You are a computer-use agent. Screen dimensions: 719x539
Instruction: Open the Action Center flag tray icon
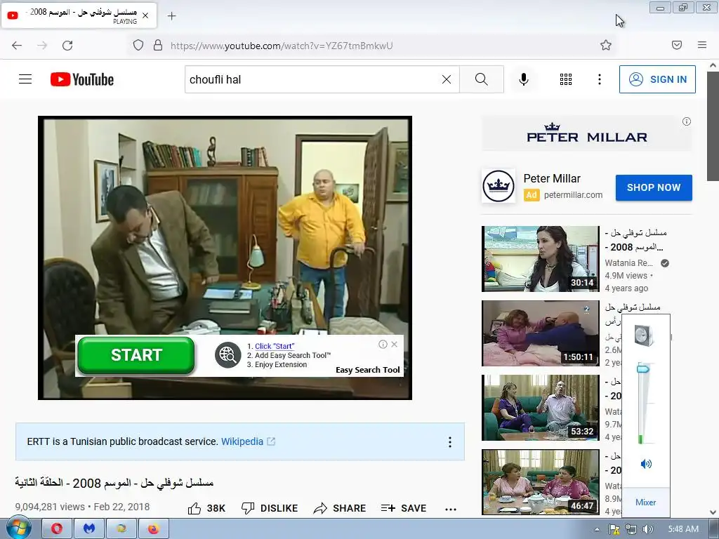614,529
